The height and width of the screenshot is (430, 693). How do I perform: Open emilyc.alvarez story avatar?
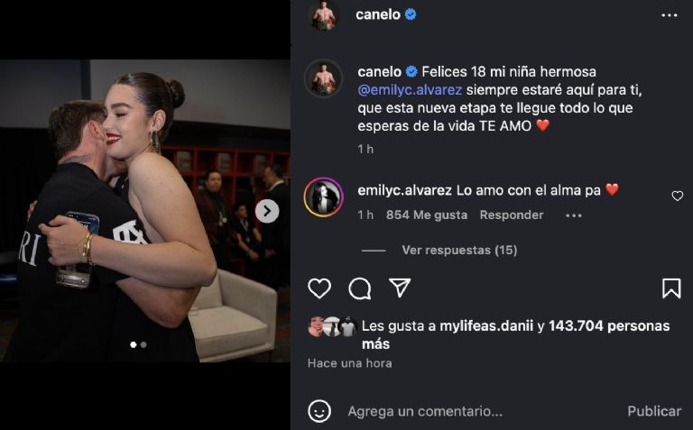324,197
